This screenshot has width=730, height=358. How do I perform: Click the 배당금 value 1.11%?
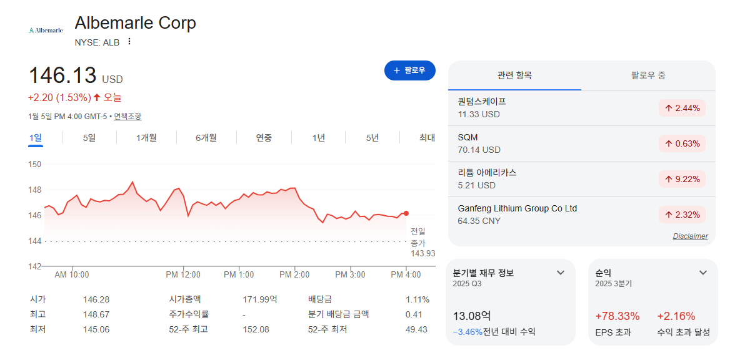point(417,299)
